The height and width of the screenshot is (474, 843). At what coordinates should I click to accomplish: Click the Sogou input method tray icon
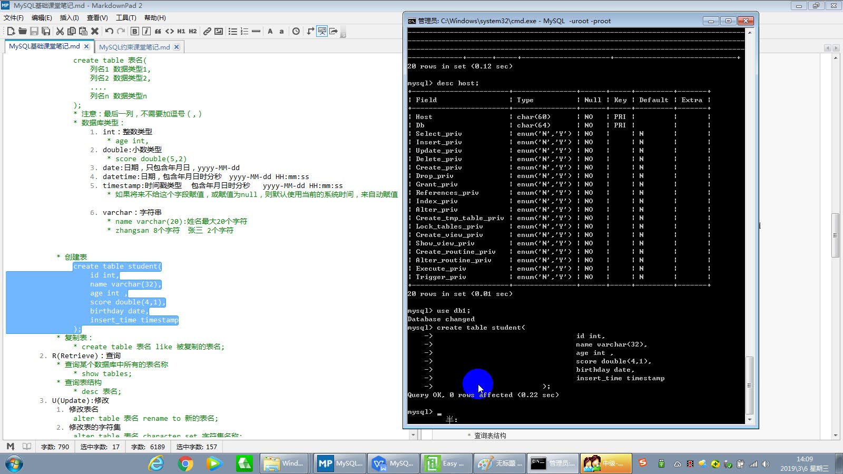point(643,462)
